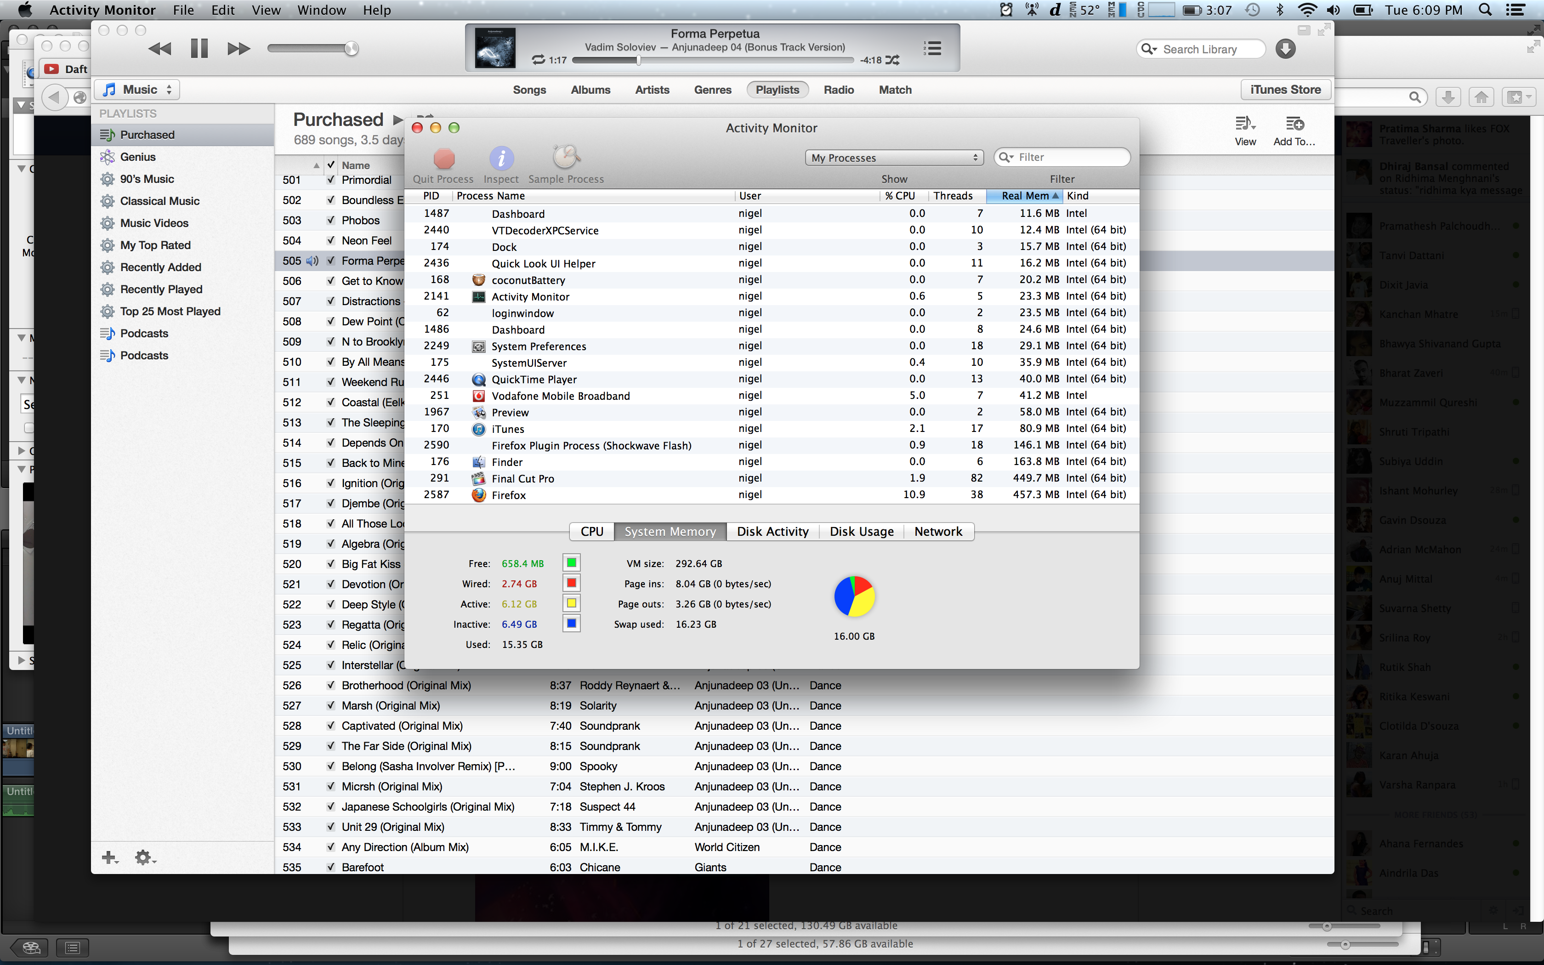Click the song progress bar
This screenshot has width=1544, height=965.
click(x=713, y=61)
